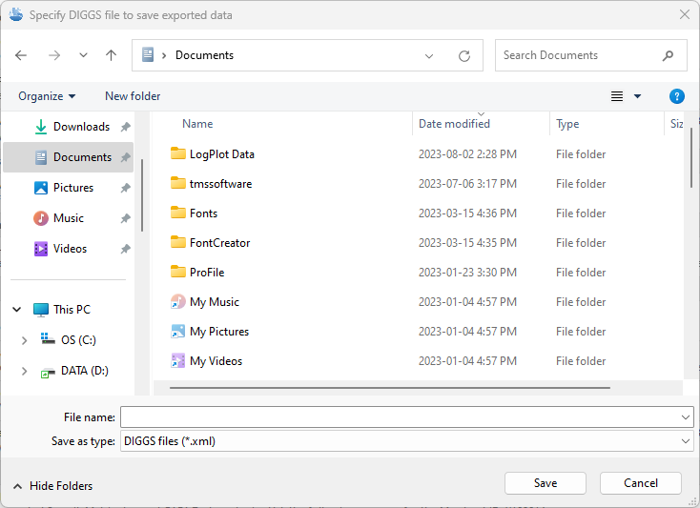
Task: Click the Save button
Action: tap(545, 483)
